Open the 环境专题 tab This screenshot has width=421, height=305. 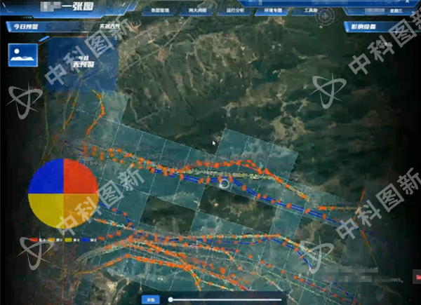(273, 12)
